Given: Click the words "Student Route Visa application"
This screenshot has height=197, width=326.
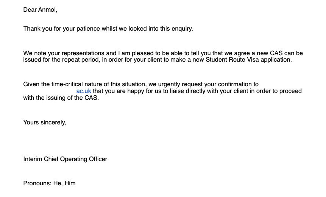Looking at the screenshot, I should coord(248,60).
